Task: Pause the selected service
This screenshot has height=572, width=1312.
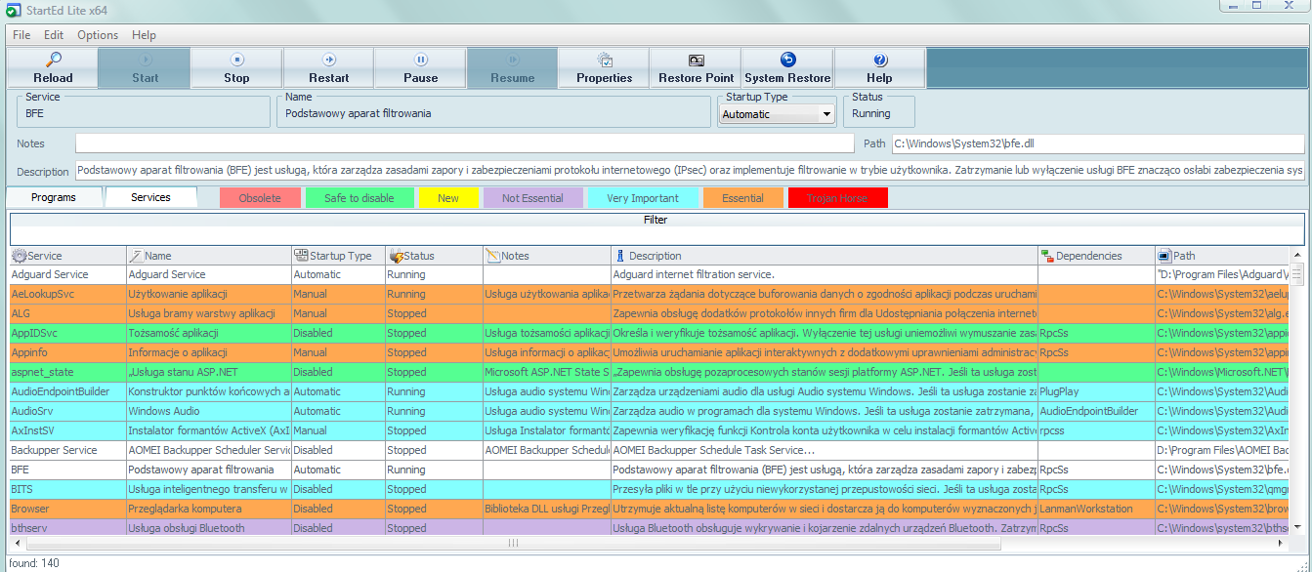Action: click(x=420, y=68)
